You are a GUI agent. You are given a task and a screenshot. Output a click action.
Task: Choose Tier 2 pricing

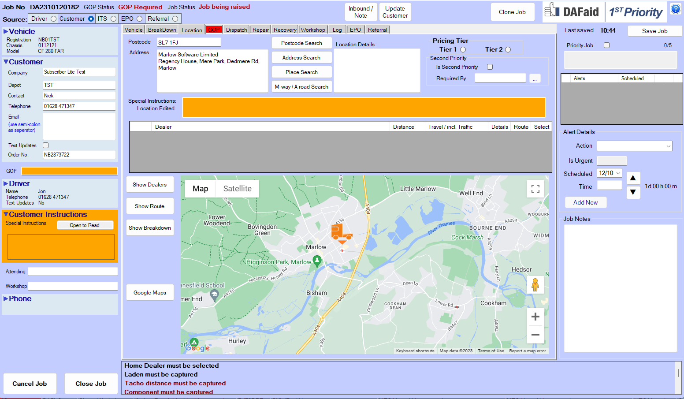tap(508, 50)
